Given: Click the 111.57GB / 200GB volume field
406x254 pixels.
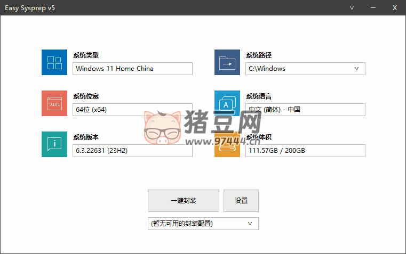Looking at the screenshot, I should click(305, 151).
